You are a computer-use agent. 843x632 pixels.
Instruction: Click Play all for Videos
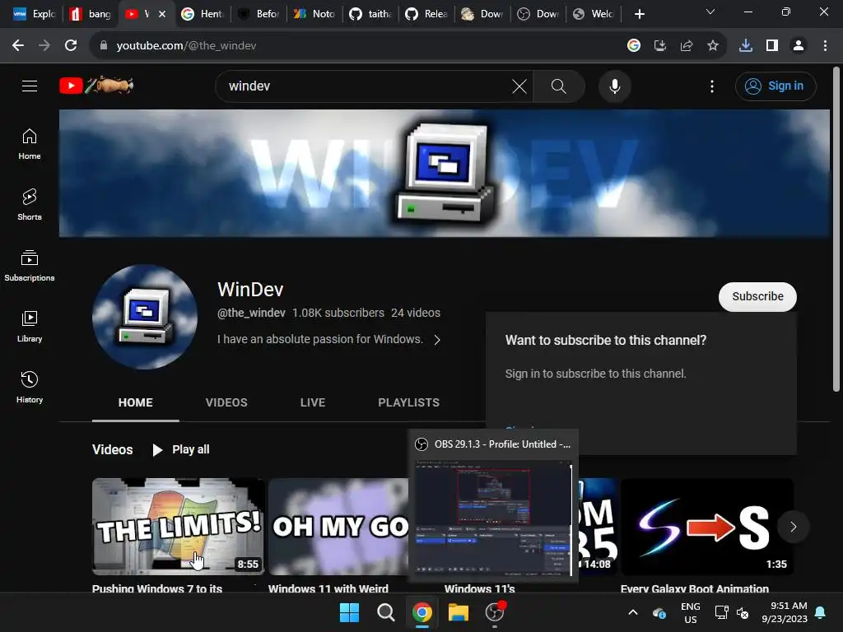coord(180,450)
